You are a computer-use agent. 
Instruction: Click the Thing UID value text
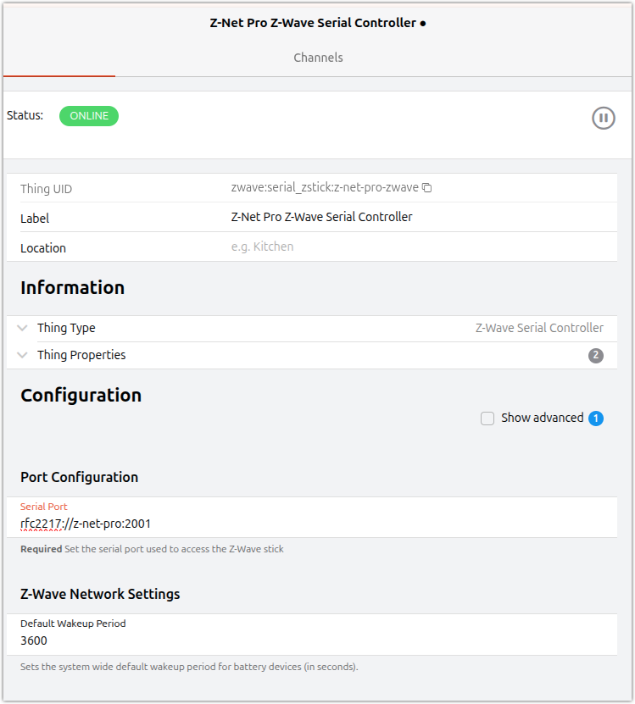tap(325, 188)
